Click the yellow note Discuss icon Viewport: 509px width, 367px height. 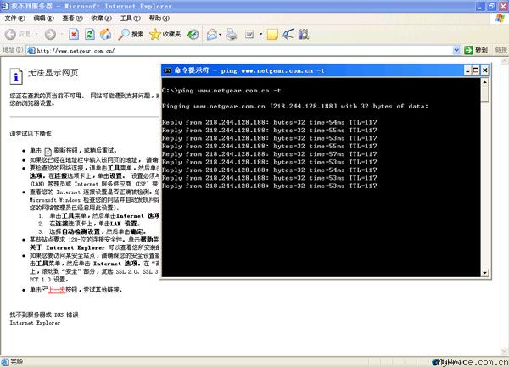pos(272,34)
